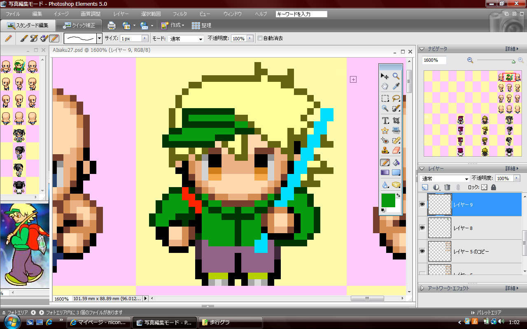
Task: Open the サイズ size slider arrow
Action: click(145, 38)
